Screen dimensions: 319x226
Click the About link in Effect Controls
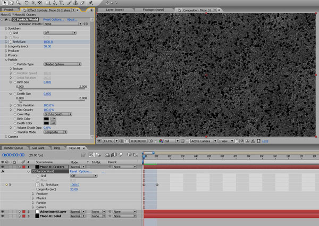(72, 19)
